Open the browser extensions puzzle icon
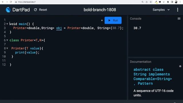Image resolution: width=183 pixels, height=103 pixels. click(168, 2)
